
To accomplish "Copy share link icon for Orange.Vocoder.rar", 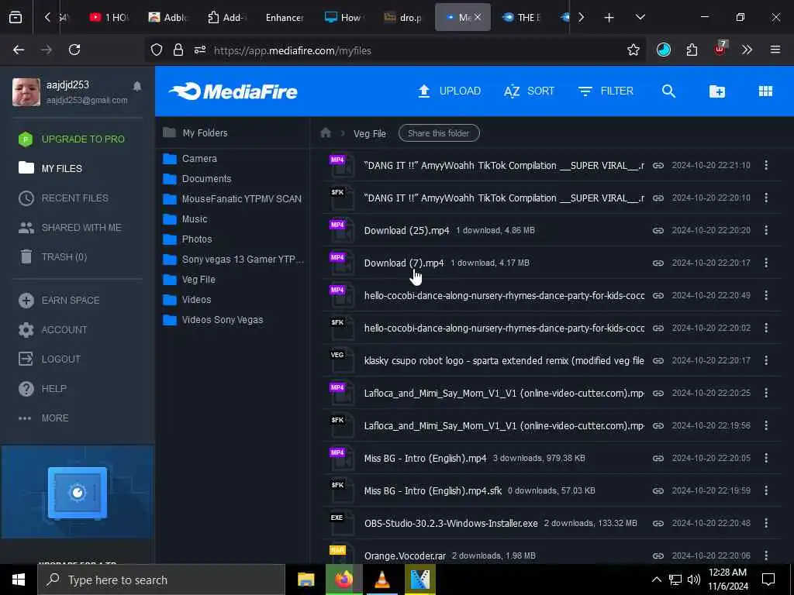I will pyautogui.click(x=658, y=555).
